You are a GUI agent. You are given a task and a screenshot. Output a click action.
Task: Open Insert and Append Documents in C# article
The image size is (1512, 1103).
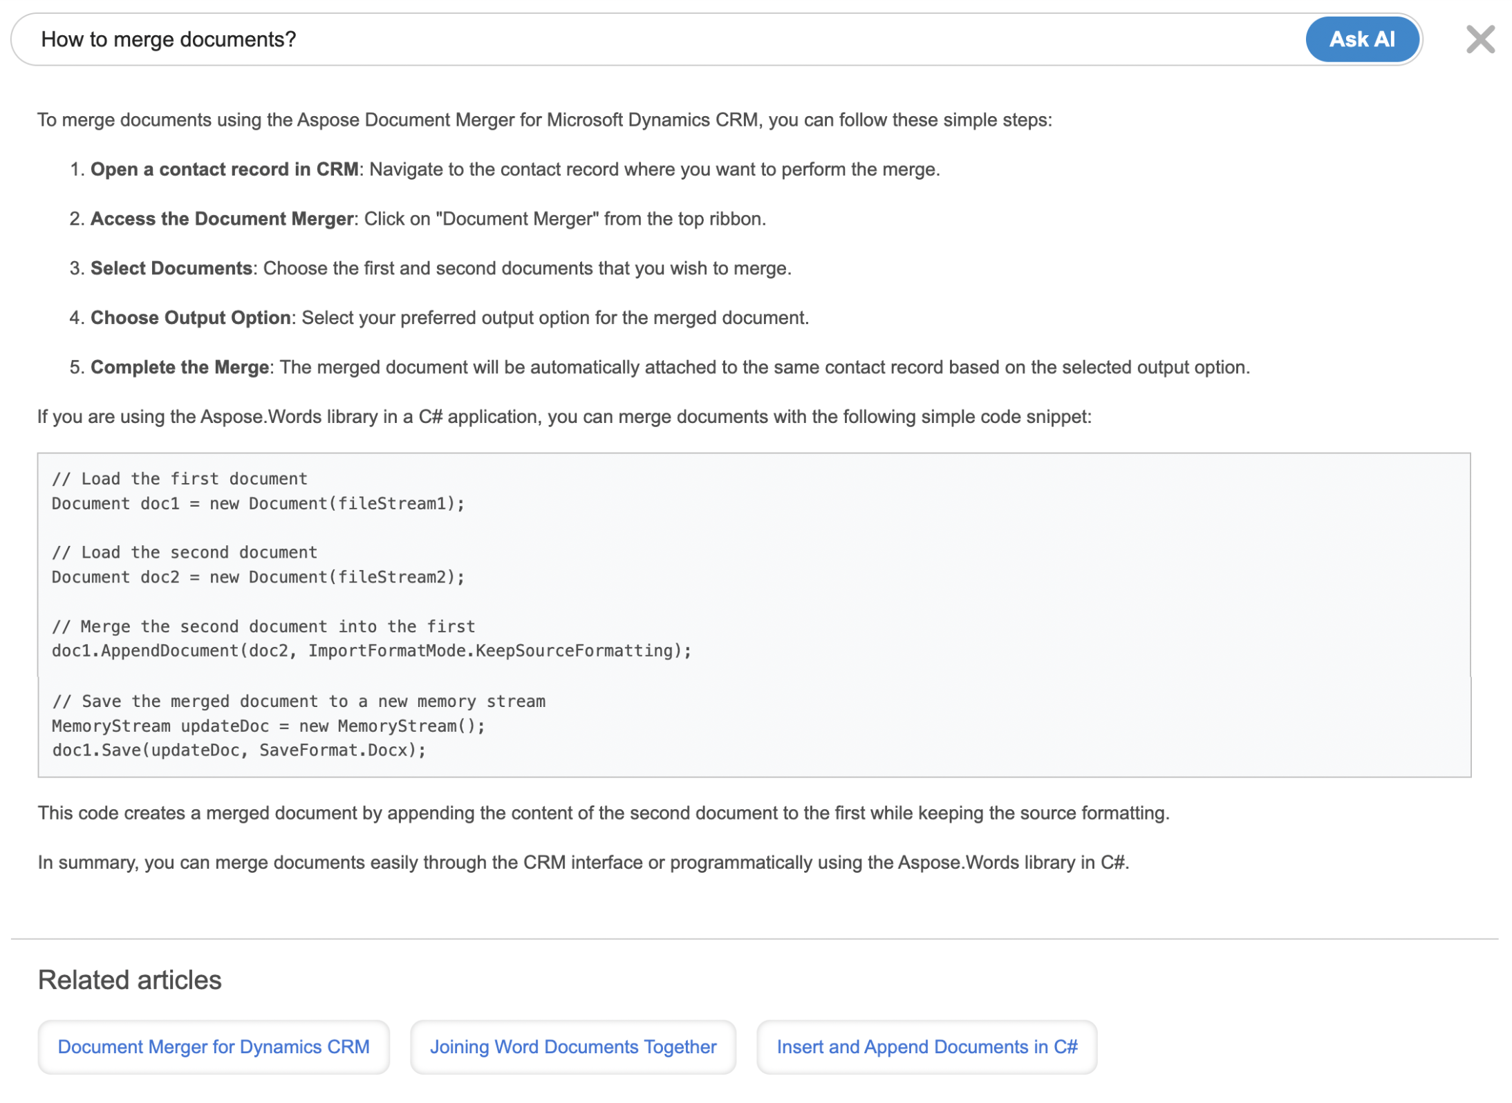926,1046
